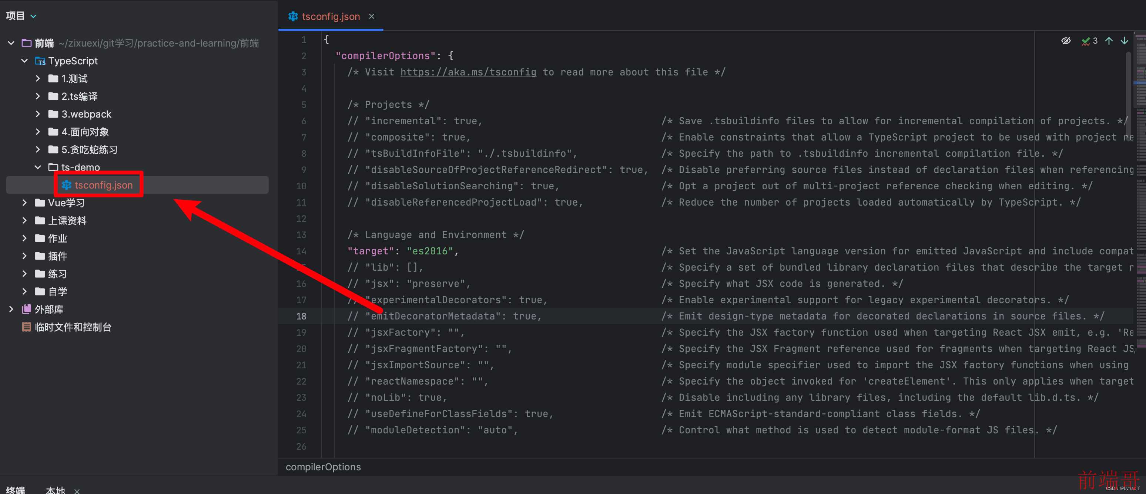Screen dimensions: 1146x494
Task: Go to previous highlighted problem arrow
Action: (1109, 41)
